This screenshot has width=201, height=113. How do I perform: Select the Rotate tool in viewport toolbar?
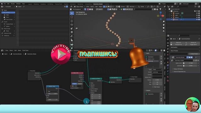72,24
